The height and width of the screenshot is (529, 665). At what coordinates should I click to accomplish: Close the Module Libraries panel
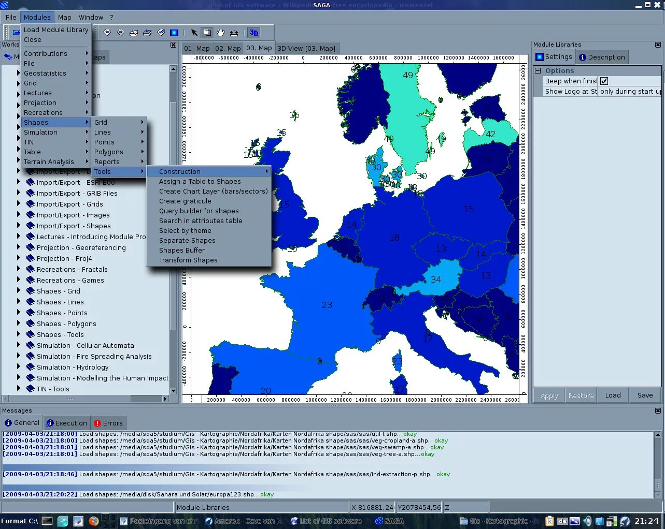[x=658, y=45]
